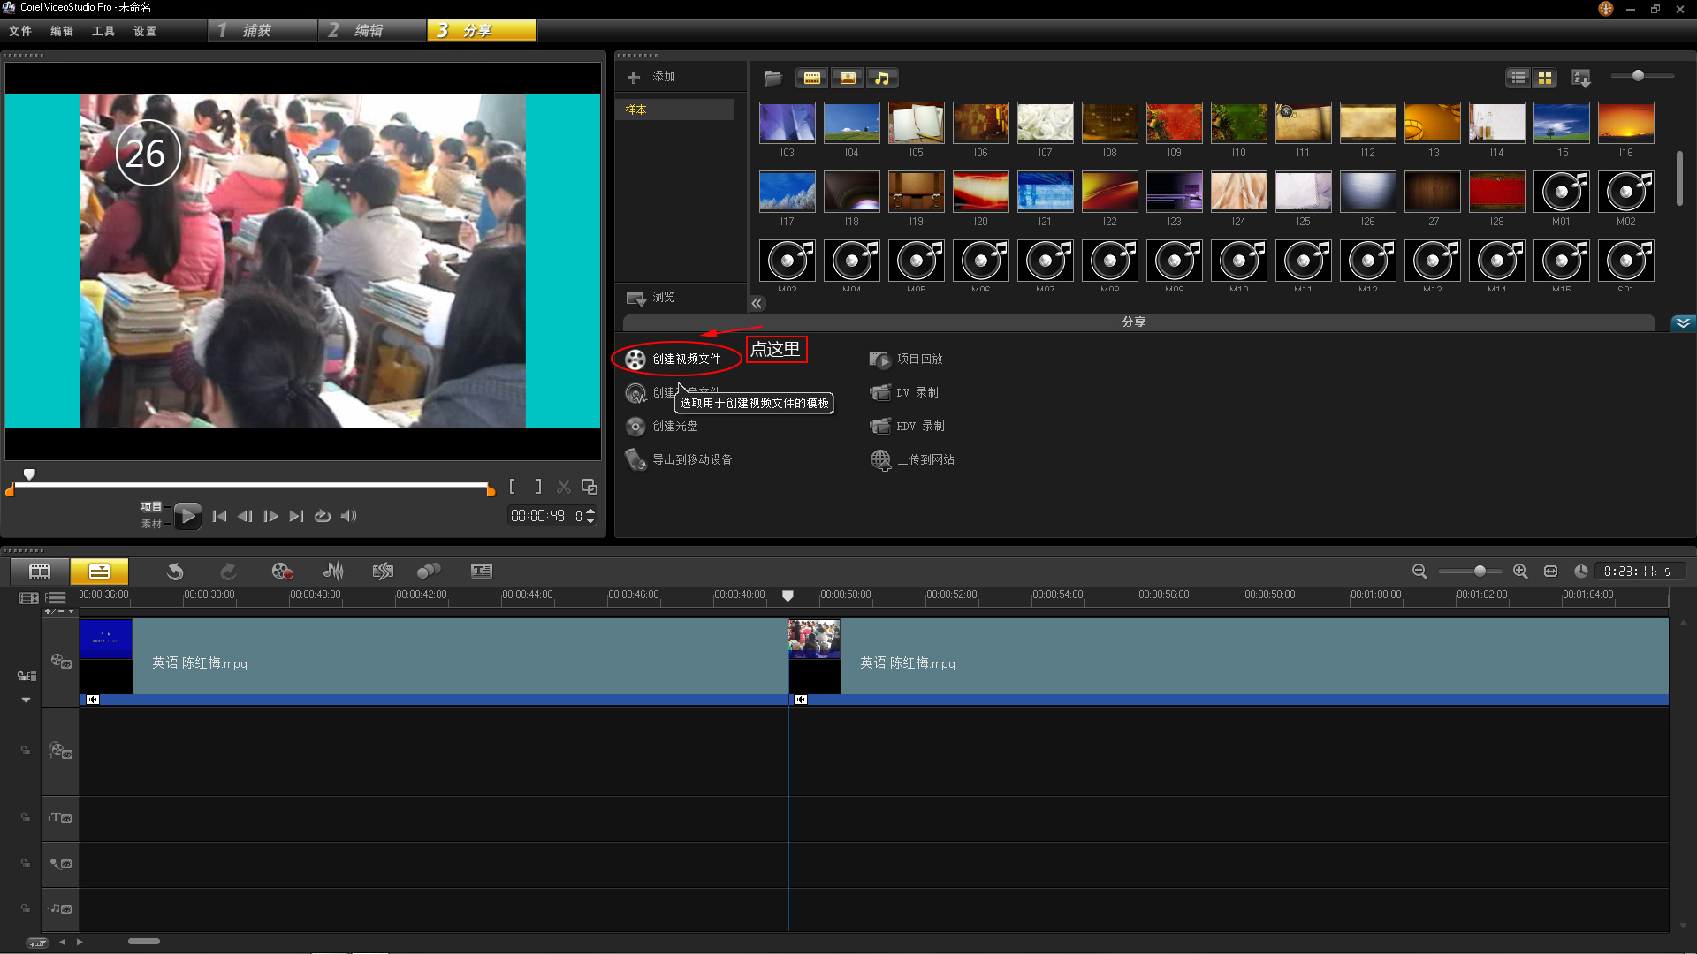The height and width of the screenshot is (954, 1697).
Task: Switch to Storyboard view
Action: tap(40, 572)
